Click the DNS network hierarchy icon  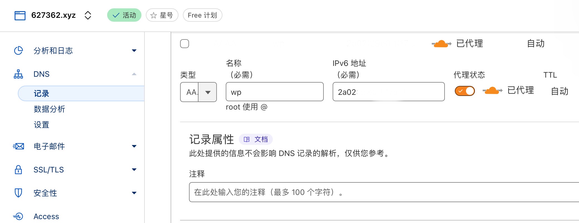coord(18,74)
